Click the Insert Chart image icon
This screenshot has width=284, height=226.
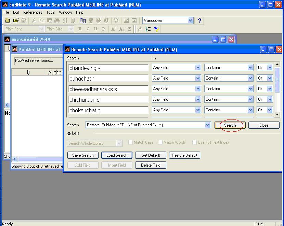[x=134, y=20]
